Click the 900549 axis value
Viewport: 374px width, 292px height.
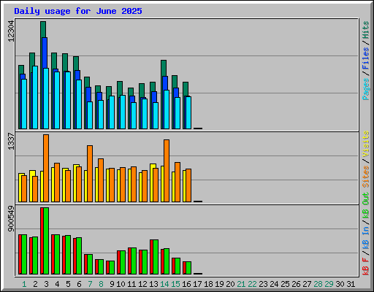[11, 219]
